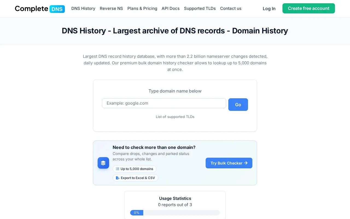The height and width of the screenshot is (219, 350).
Task: Open List of supported TLDs link
Action: pos(175,117)
